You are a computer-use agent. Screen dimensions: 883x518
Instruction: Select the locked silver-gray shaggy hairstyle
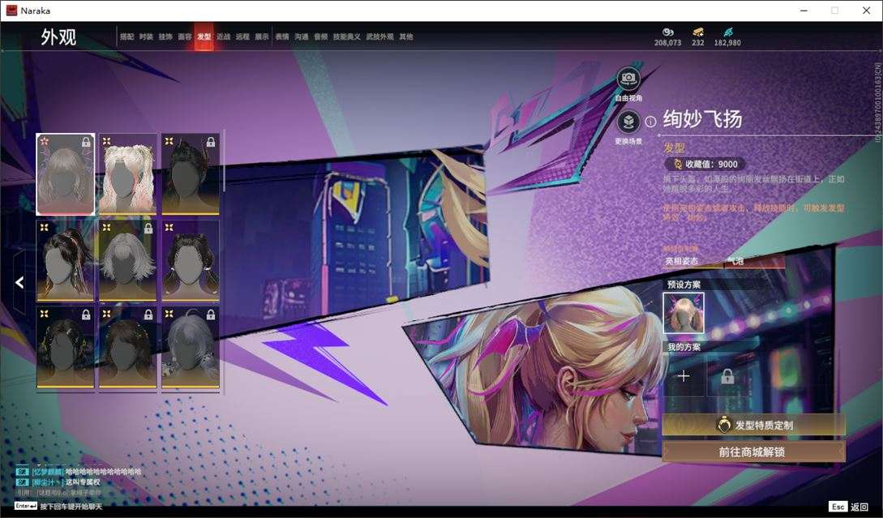128,261
